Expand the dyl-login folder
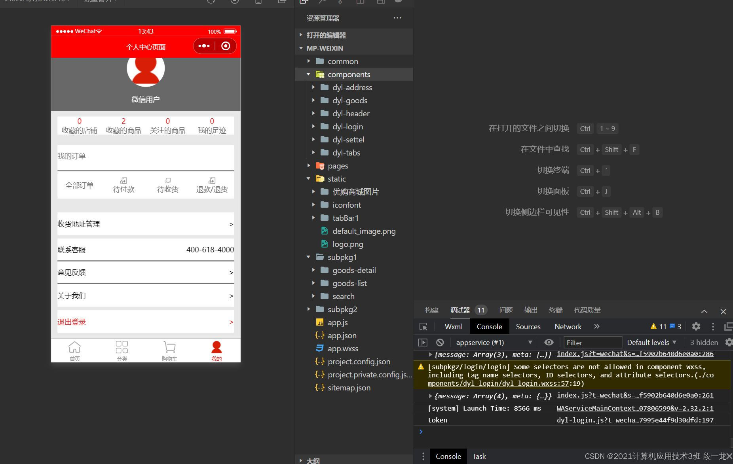Image resolution: width=733 pixels, height=464 pixels. pyautogui.click(x=354, y=127)
